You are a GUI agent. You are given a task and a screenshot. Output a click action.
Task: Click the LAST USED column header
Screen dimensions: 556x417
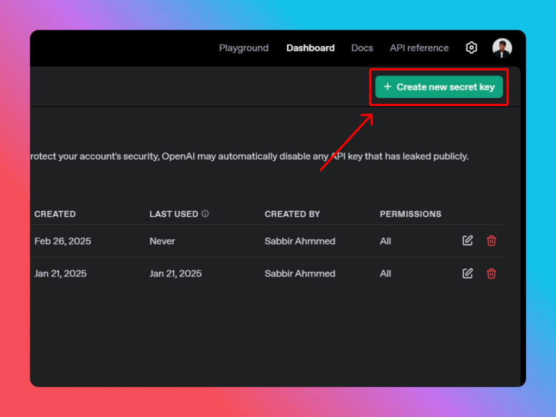(174, 214)
